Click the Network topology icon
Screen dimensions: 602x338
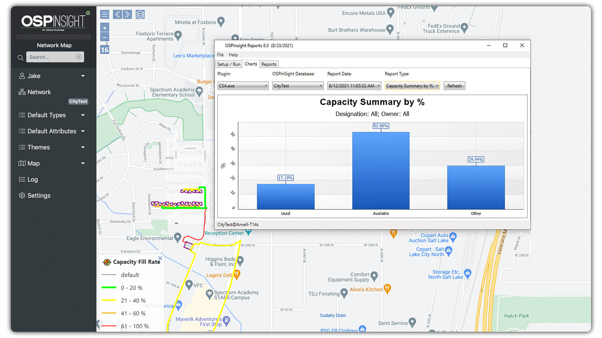(x=22, y=92)
